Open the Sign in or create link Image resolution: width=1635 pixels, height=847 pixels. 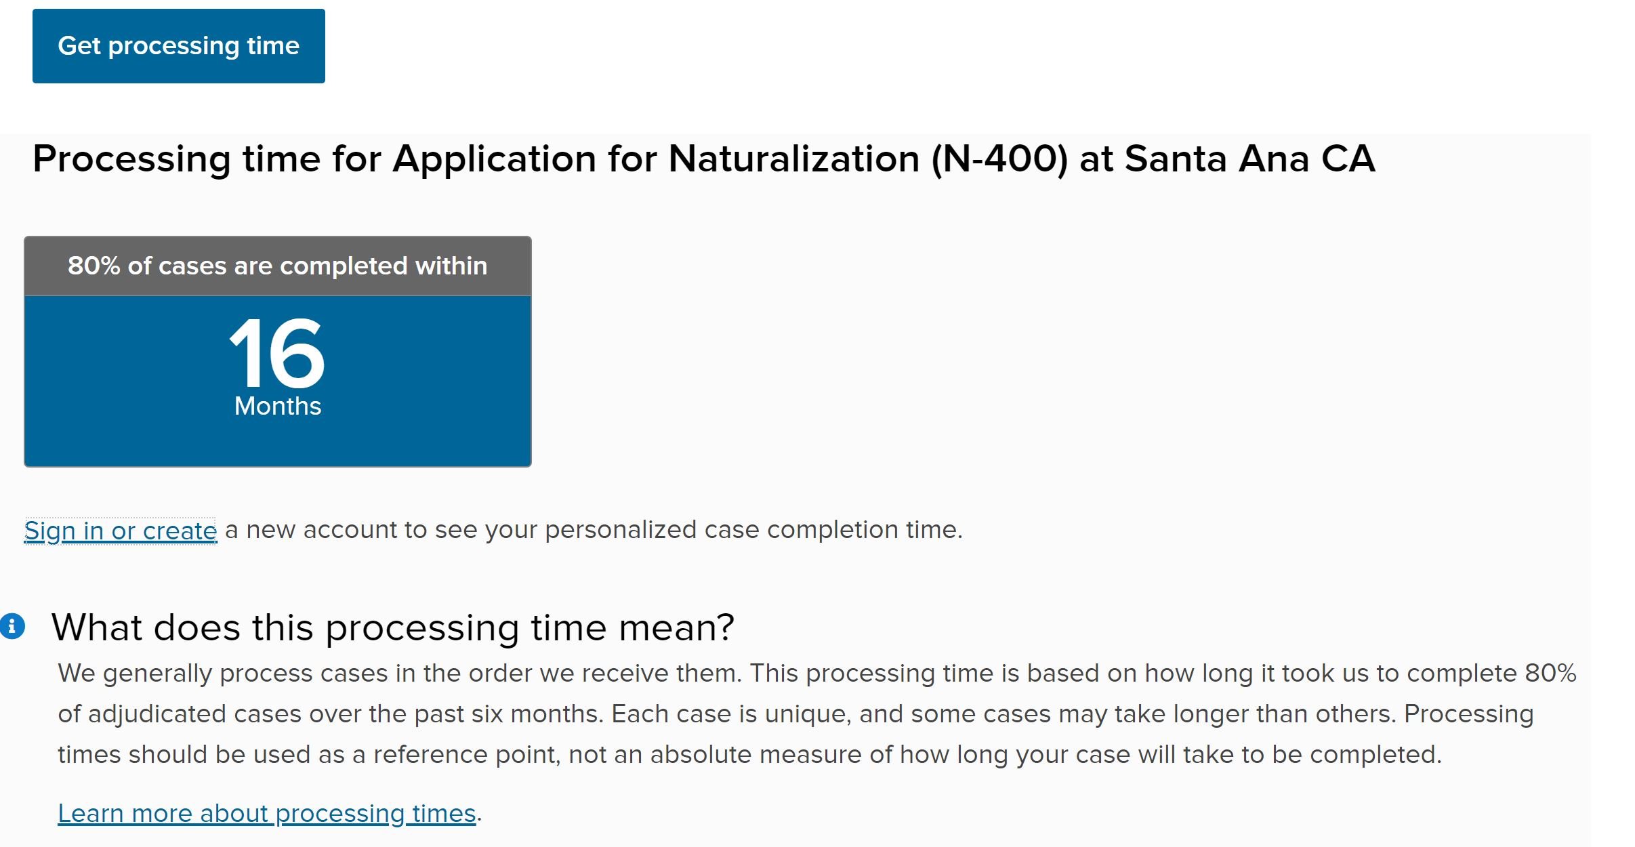(121, 531)
